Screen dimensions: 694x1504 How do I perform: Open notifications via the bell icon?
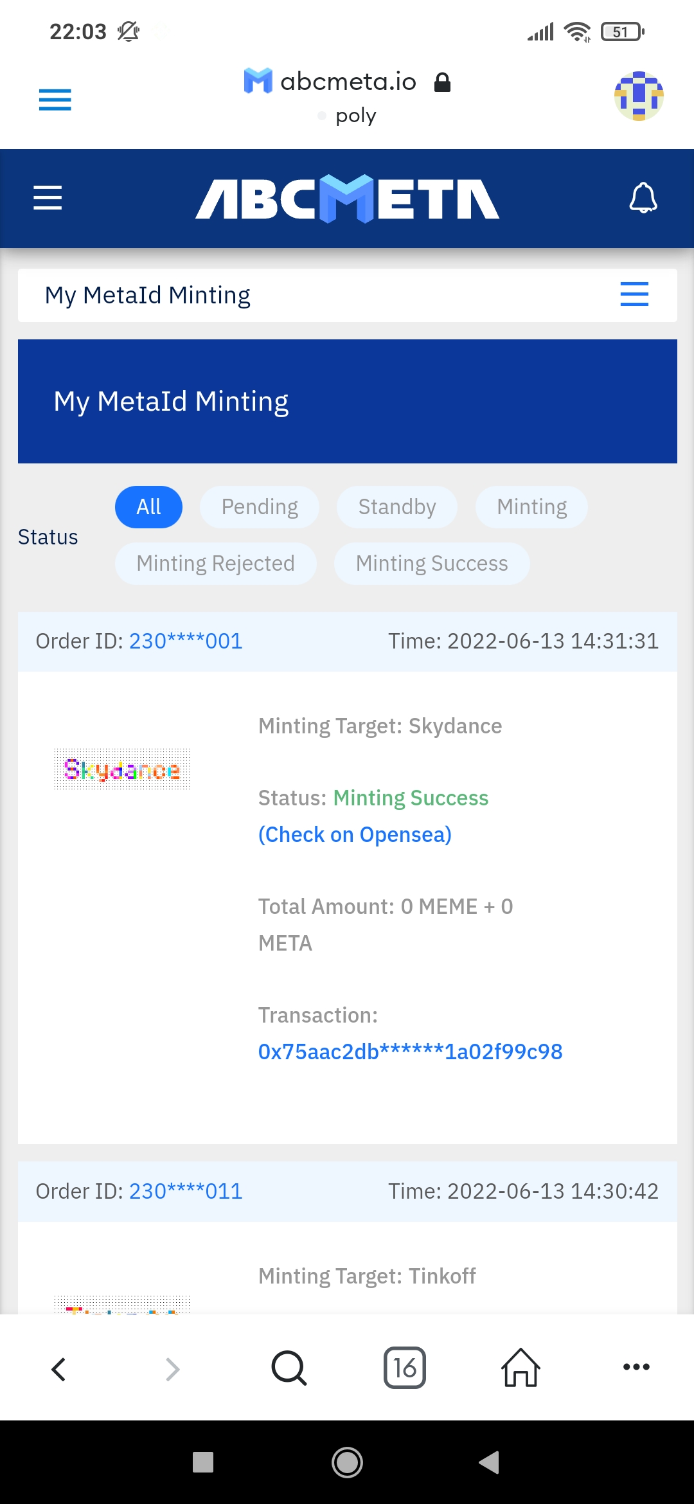coord(643,197)
